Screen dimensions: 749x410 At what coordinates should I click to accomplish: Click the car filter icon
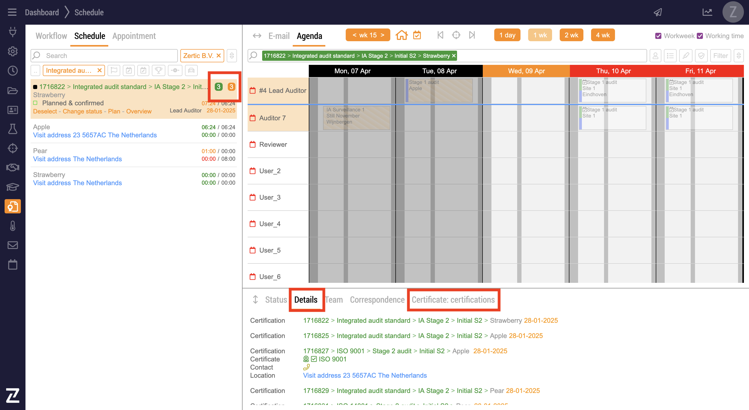point(191,70)
